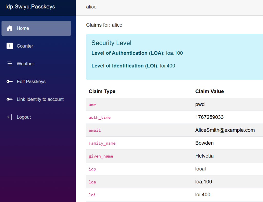
Task: Click the AliceSmith@example.com email value
Action: point(225,130)
